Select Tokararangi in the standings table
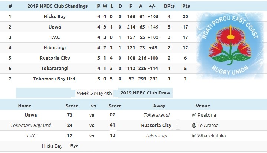 pyautogui.click(x=54, y=69)
